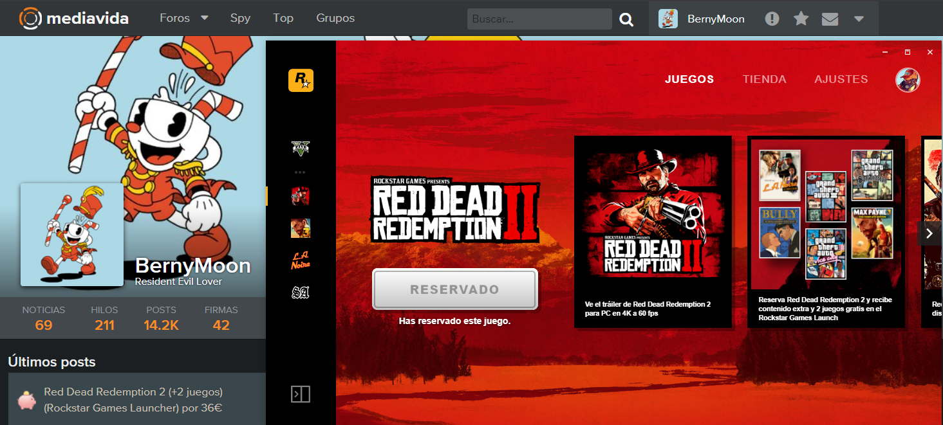The width and height of the screenshot is (943, 425).
Task: Go to the Spy page
Action: pyautogui.click(x=240, y=18)
